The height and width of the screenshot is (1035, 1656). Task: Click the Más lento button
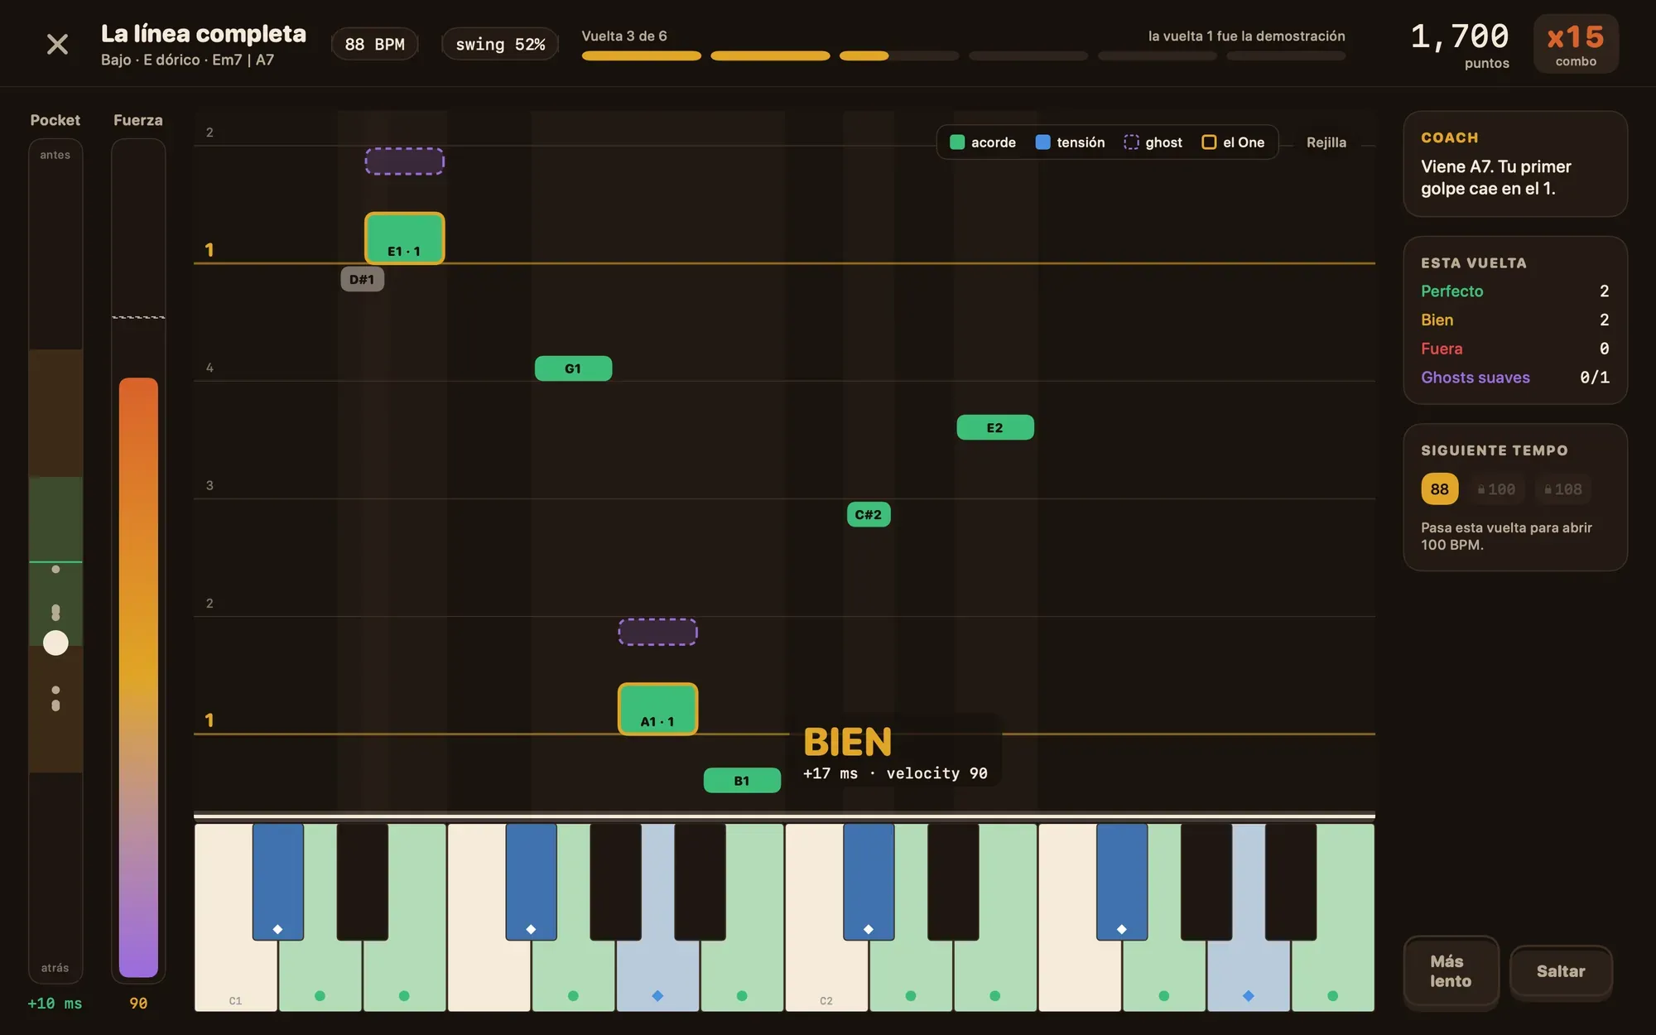click(x=1451, y=971)
